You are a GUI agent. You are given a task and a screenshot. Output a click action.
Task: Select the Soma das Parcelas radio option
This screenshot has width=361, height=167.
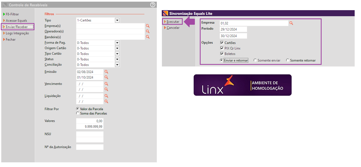point(78,113)
